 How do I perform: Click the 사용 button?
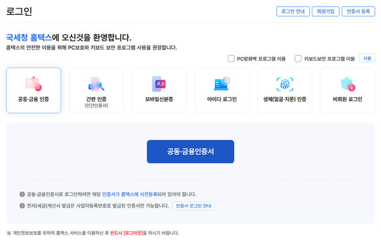367,58
